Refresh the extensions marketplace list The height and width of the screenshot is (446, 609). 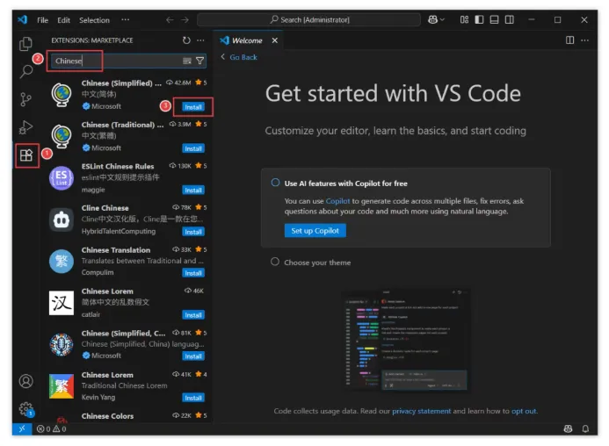[186, 40]
